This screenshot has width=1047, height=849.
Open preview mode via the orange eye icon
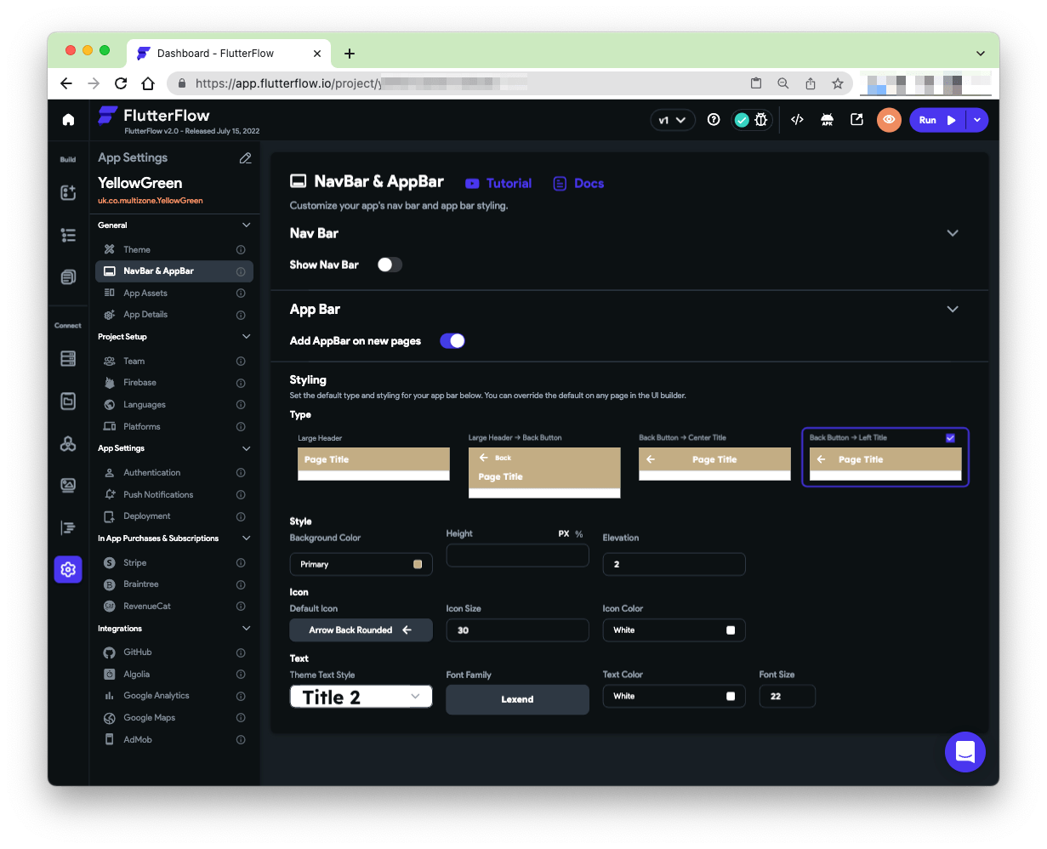coord(889,120)
